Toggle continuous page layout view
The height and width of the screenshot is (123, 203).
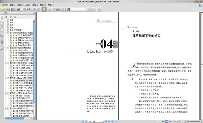pos(163,121)
